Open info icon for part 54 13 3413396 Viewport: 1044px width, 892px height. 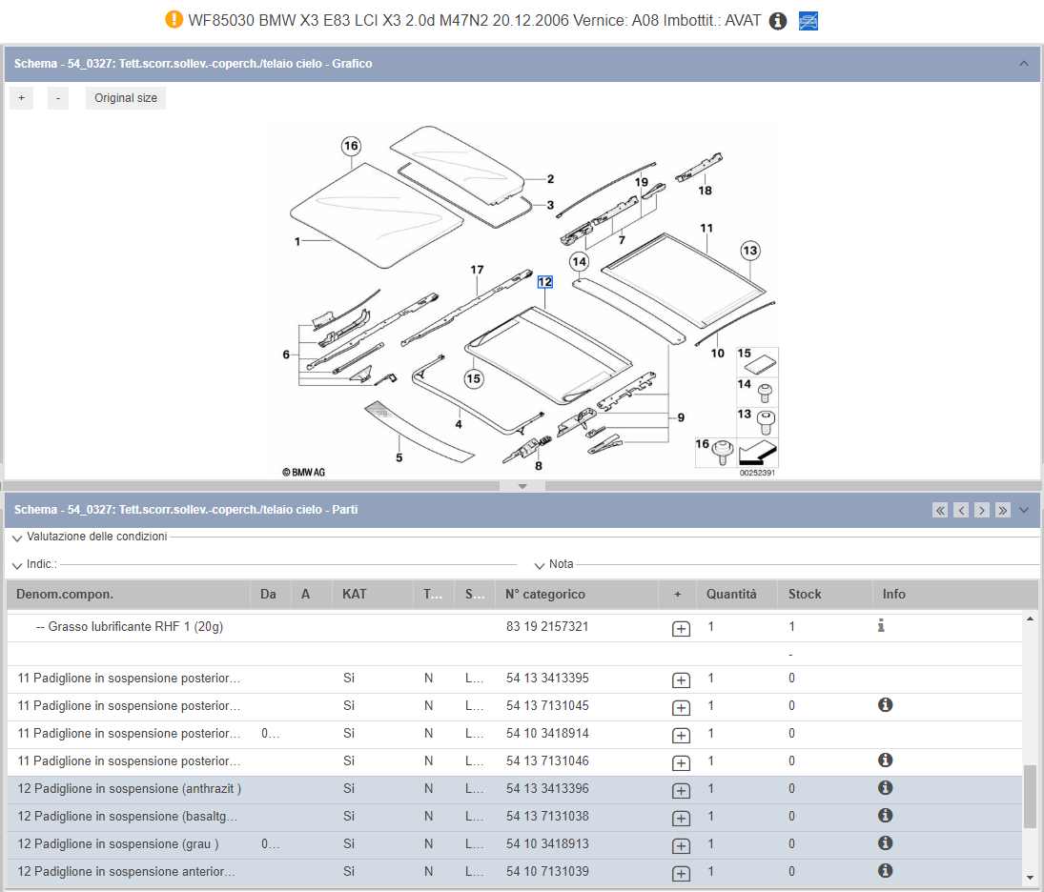885,787
